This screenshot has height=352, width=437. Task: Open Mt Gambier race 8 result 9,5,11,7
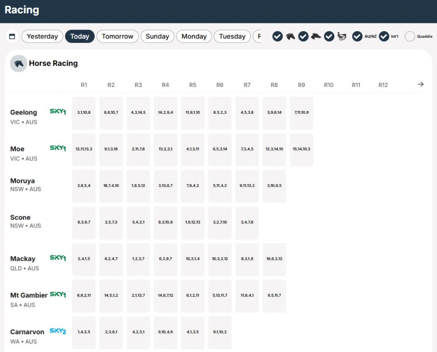click(x=274, y=296)
